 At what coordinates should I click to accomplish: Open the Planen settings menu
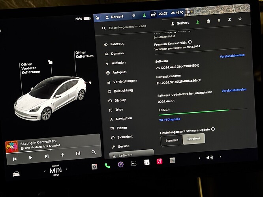118,128
